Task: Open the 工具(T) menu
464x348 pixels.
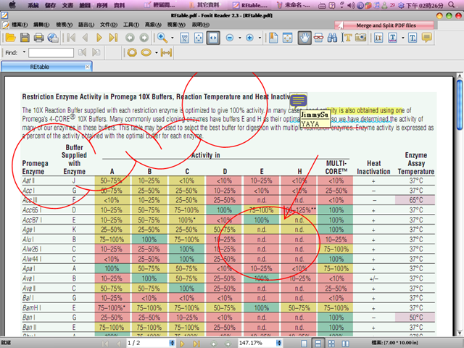Action: 131,25
